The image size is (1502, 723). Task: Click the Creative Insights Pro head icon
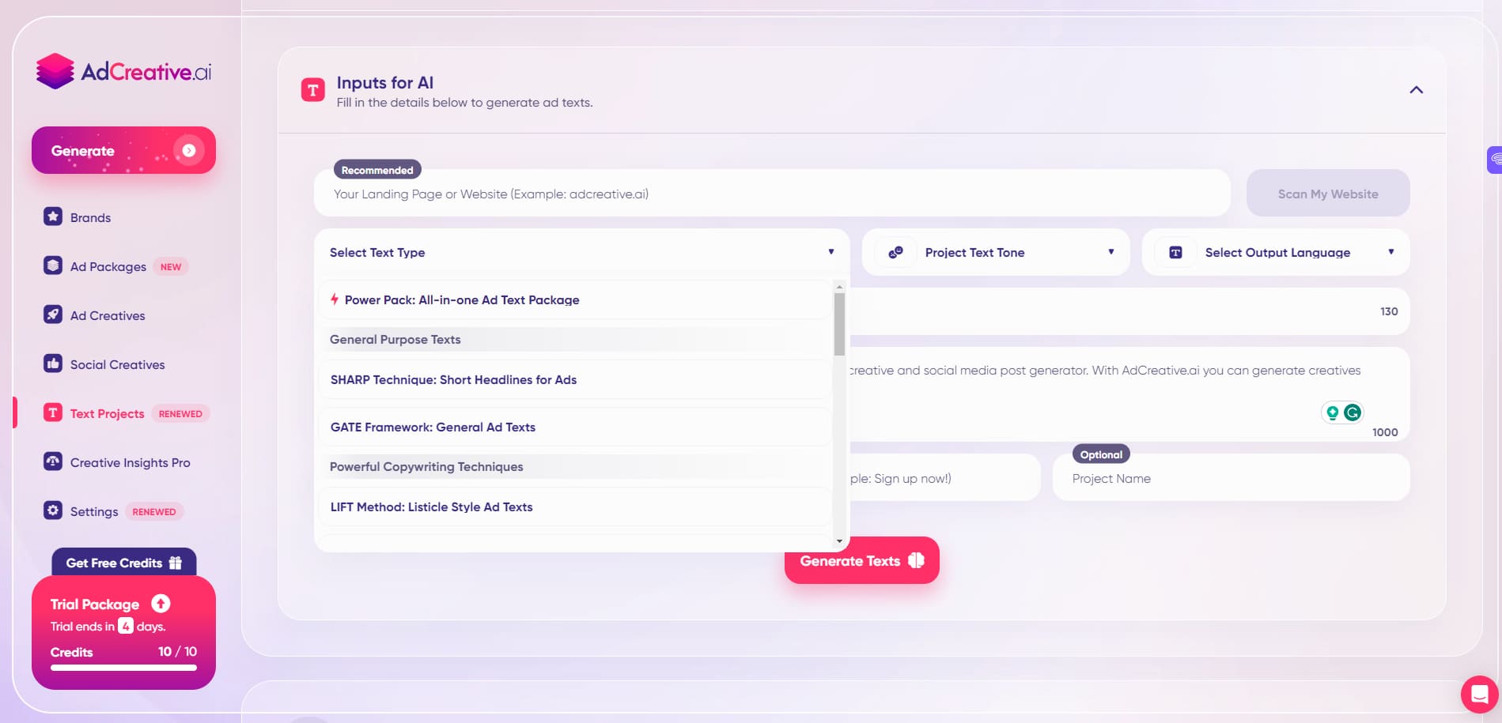click(x=52, y=461)
